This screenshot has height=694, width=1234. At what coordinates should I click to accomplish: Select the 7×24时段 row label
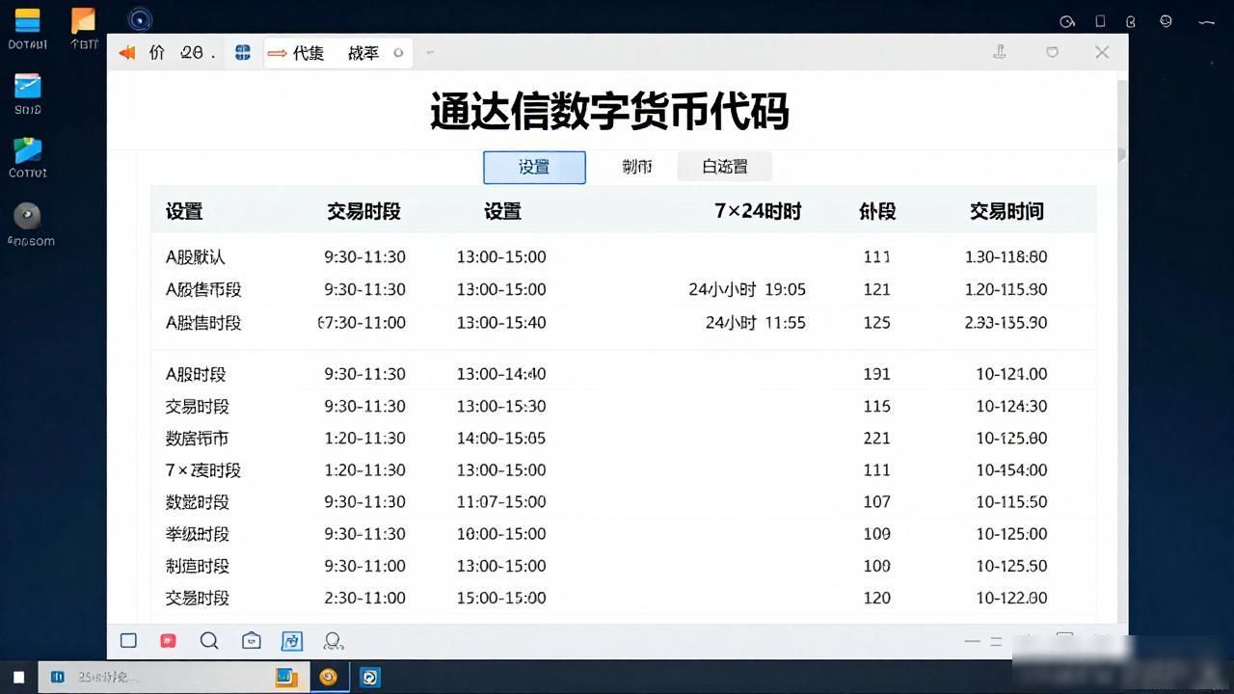(x=203, y=470)
